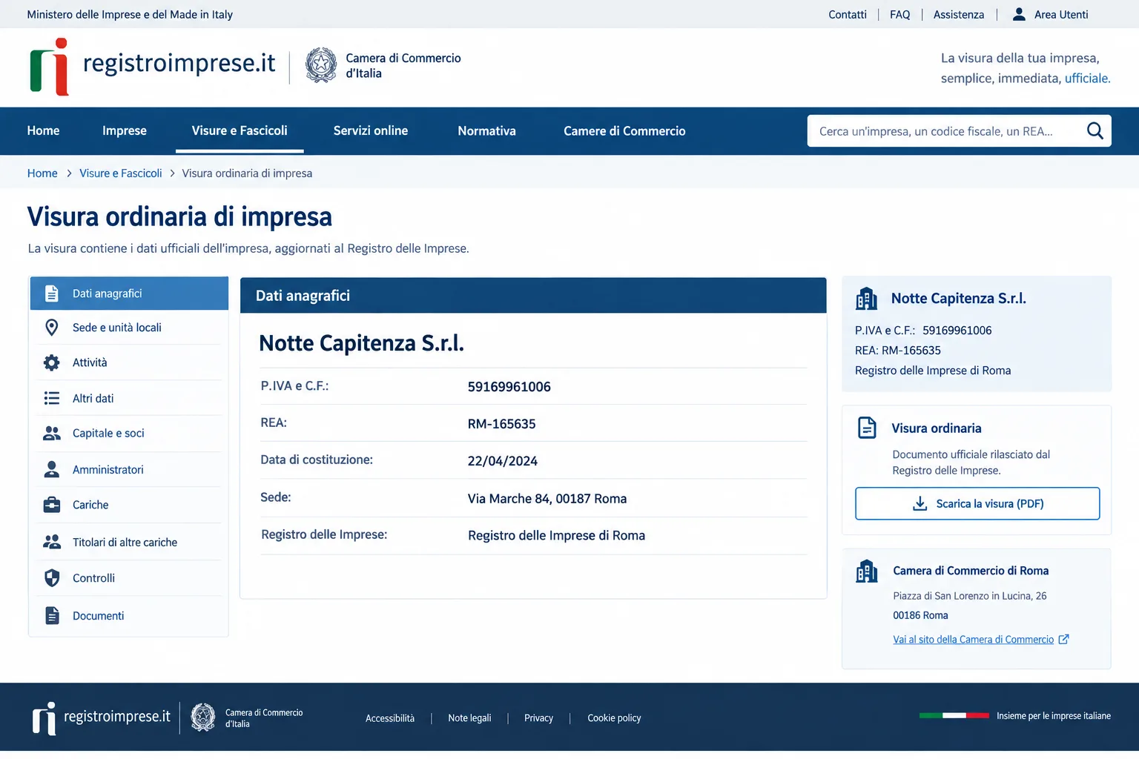Open the Contatti link in top bar

(848, 15)
